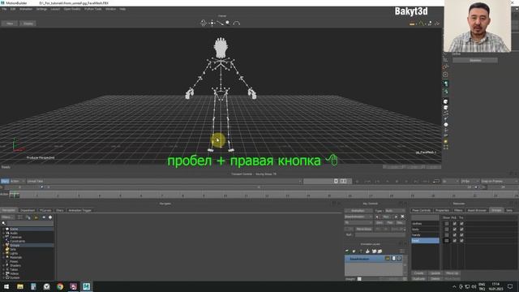The height and width of the screenshot is (292, 519).
Task: Select the Roll camera tool in Viewer
Action: (236, 23)
